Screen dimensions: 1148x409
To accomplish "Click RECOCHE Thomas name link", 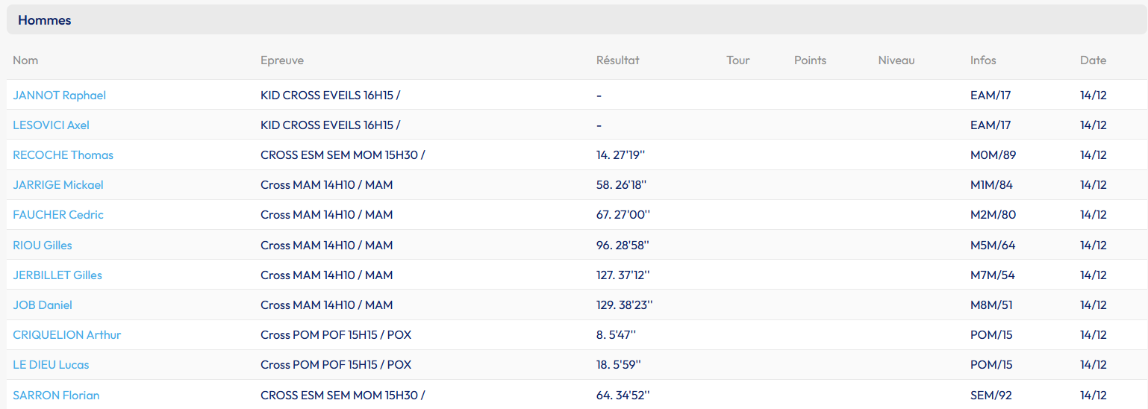I will click(x=63, y=155).
